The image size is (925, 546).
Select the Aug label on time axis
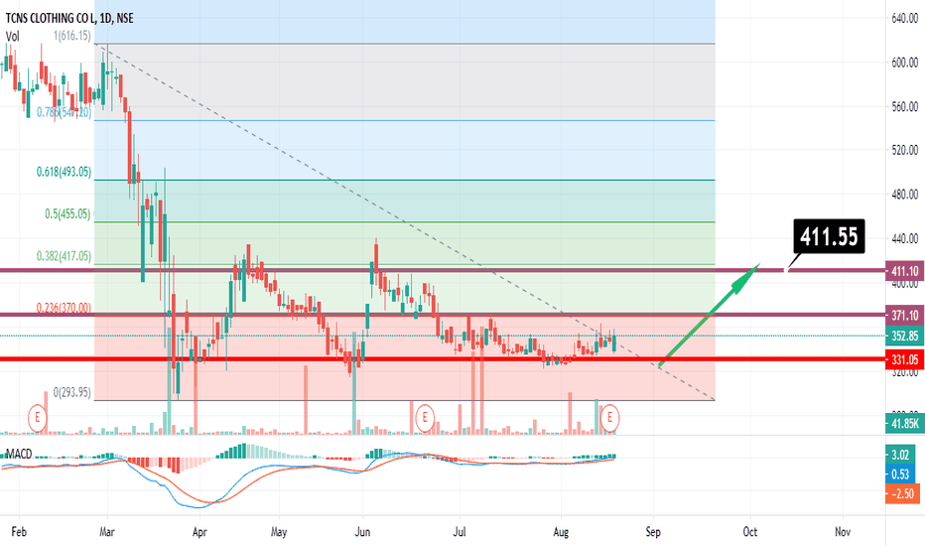tap(561, 532)
